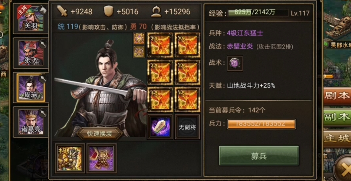The width and height of the screenshot is (351, 181).
Task: Click the green 募兵 recruit button
Action: pyautogui.click(x=259, y=156)
